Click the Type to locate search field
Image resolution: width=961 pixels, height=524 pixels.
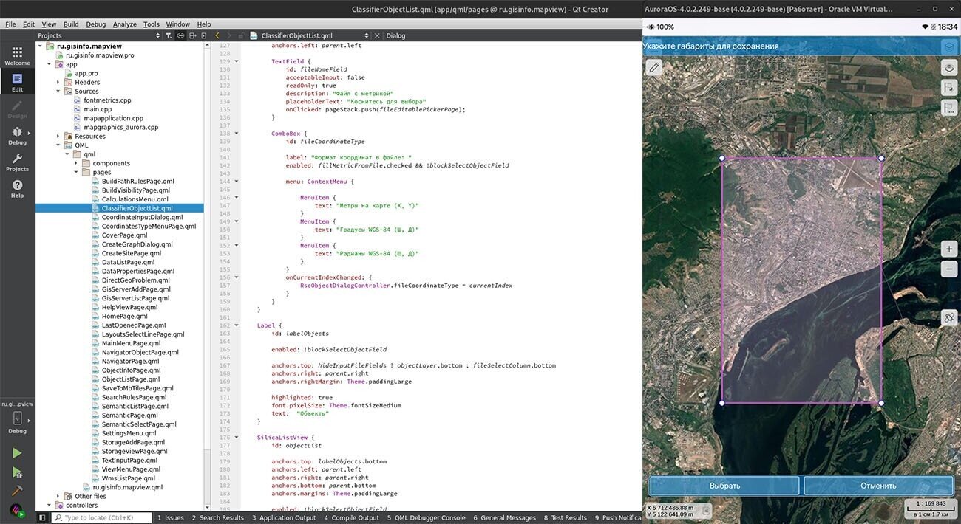102,518
